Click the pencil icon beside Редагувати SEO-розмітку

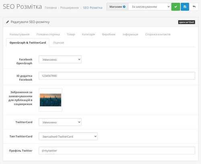click(x=8, y=22)
